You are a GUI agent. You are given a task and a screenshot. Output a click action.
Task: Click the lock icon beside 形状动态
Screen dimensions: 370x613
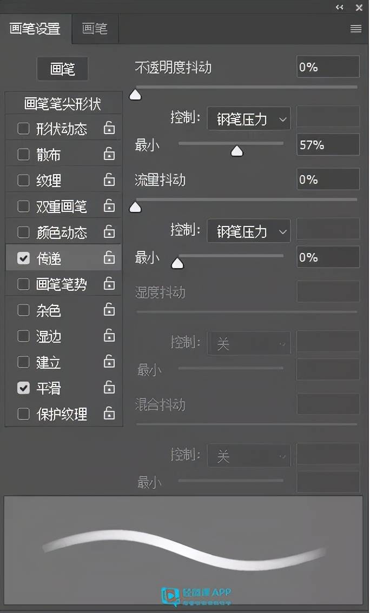[109, 129]
